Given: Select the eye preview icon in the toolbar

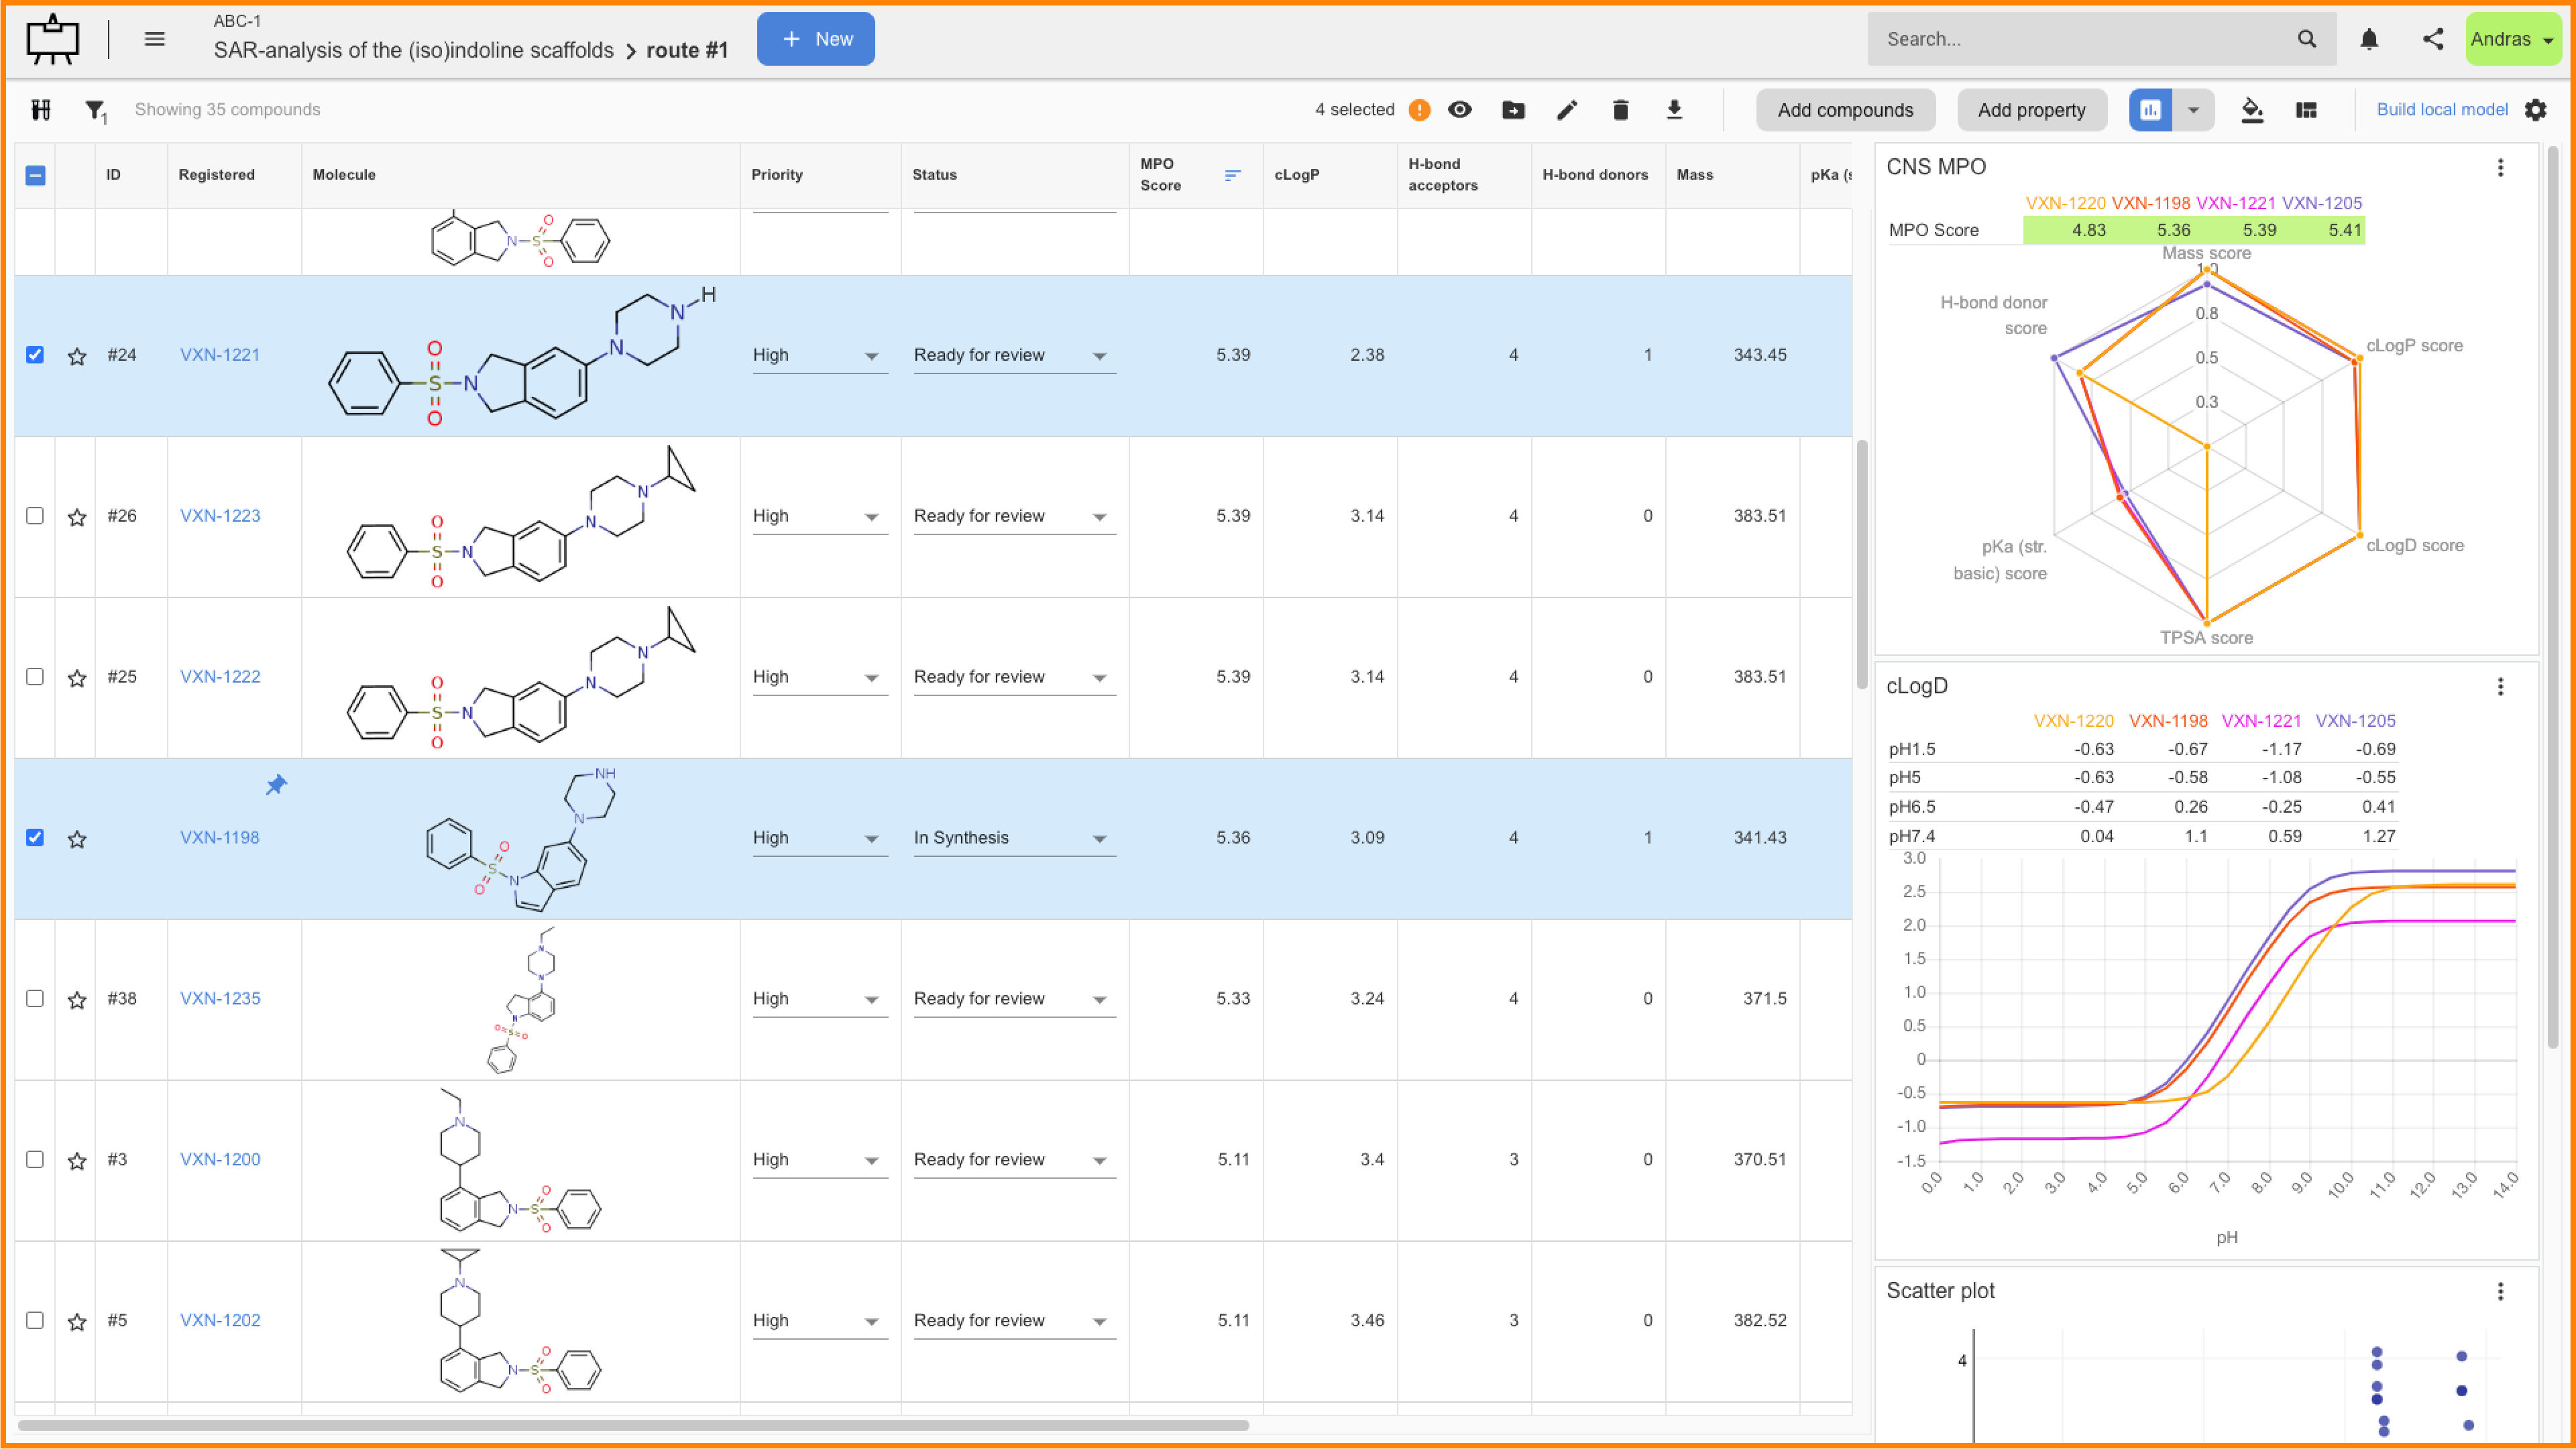Looking at the screenshot, I should tap(1460, 110).
